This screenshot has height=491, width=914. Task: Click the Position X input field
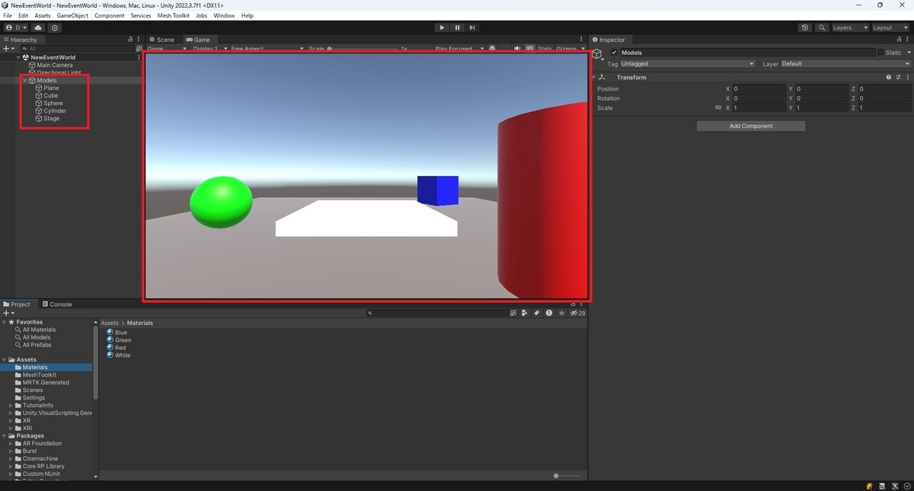pyautogui.click(x=759, y=88)
